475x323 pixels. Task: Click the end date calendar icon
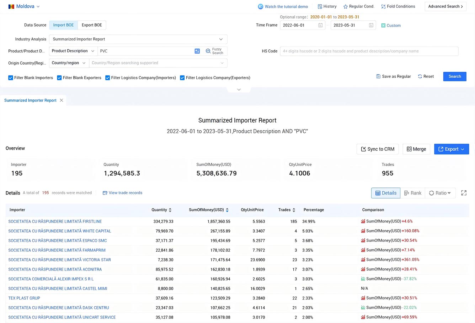tap(371, 25)
